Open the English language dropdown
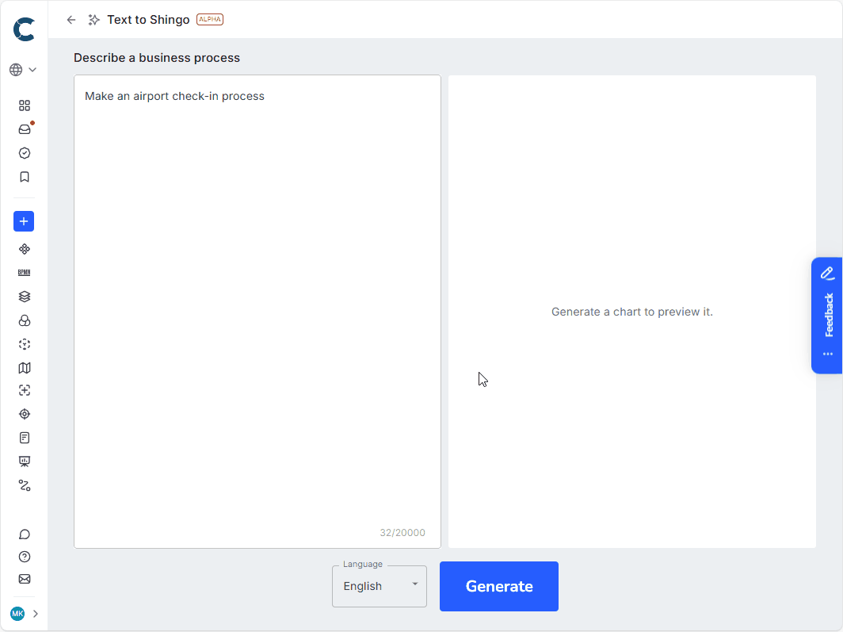This screenshot has width=843, height=632. point(379,585)
